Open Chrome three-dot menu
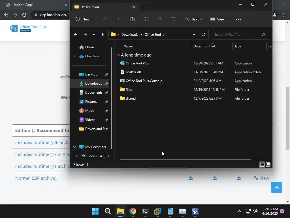 [x=284, y=15]
